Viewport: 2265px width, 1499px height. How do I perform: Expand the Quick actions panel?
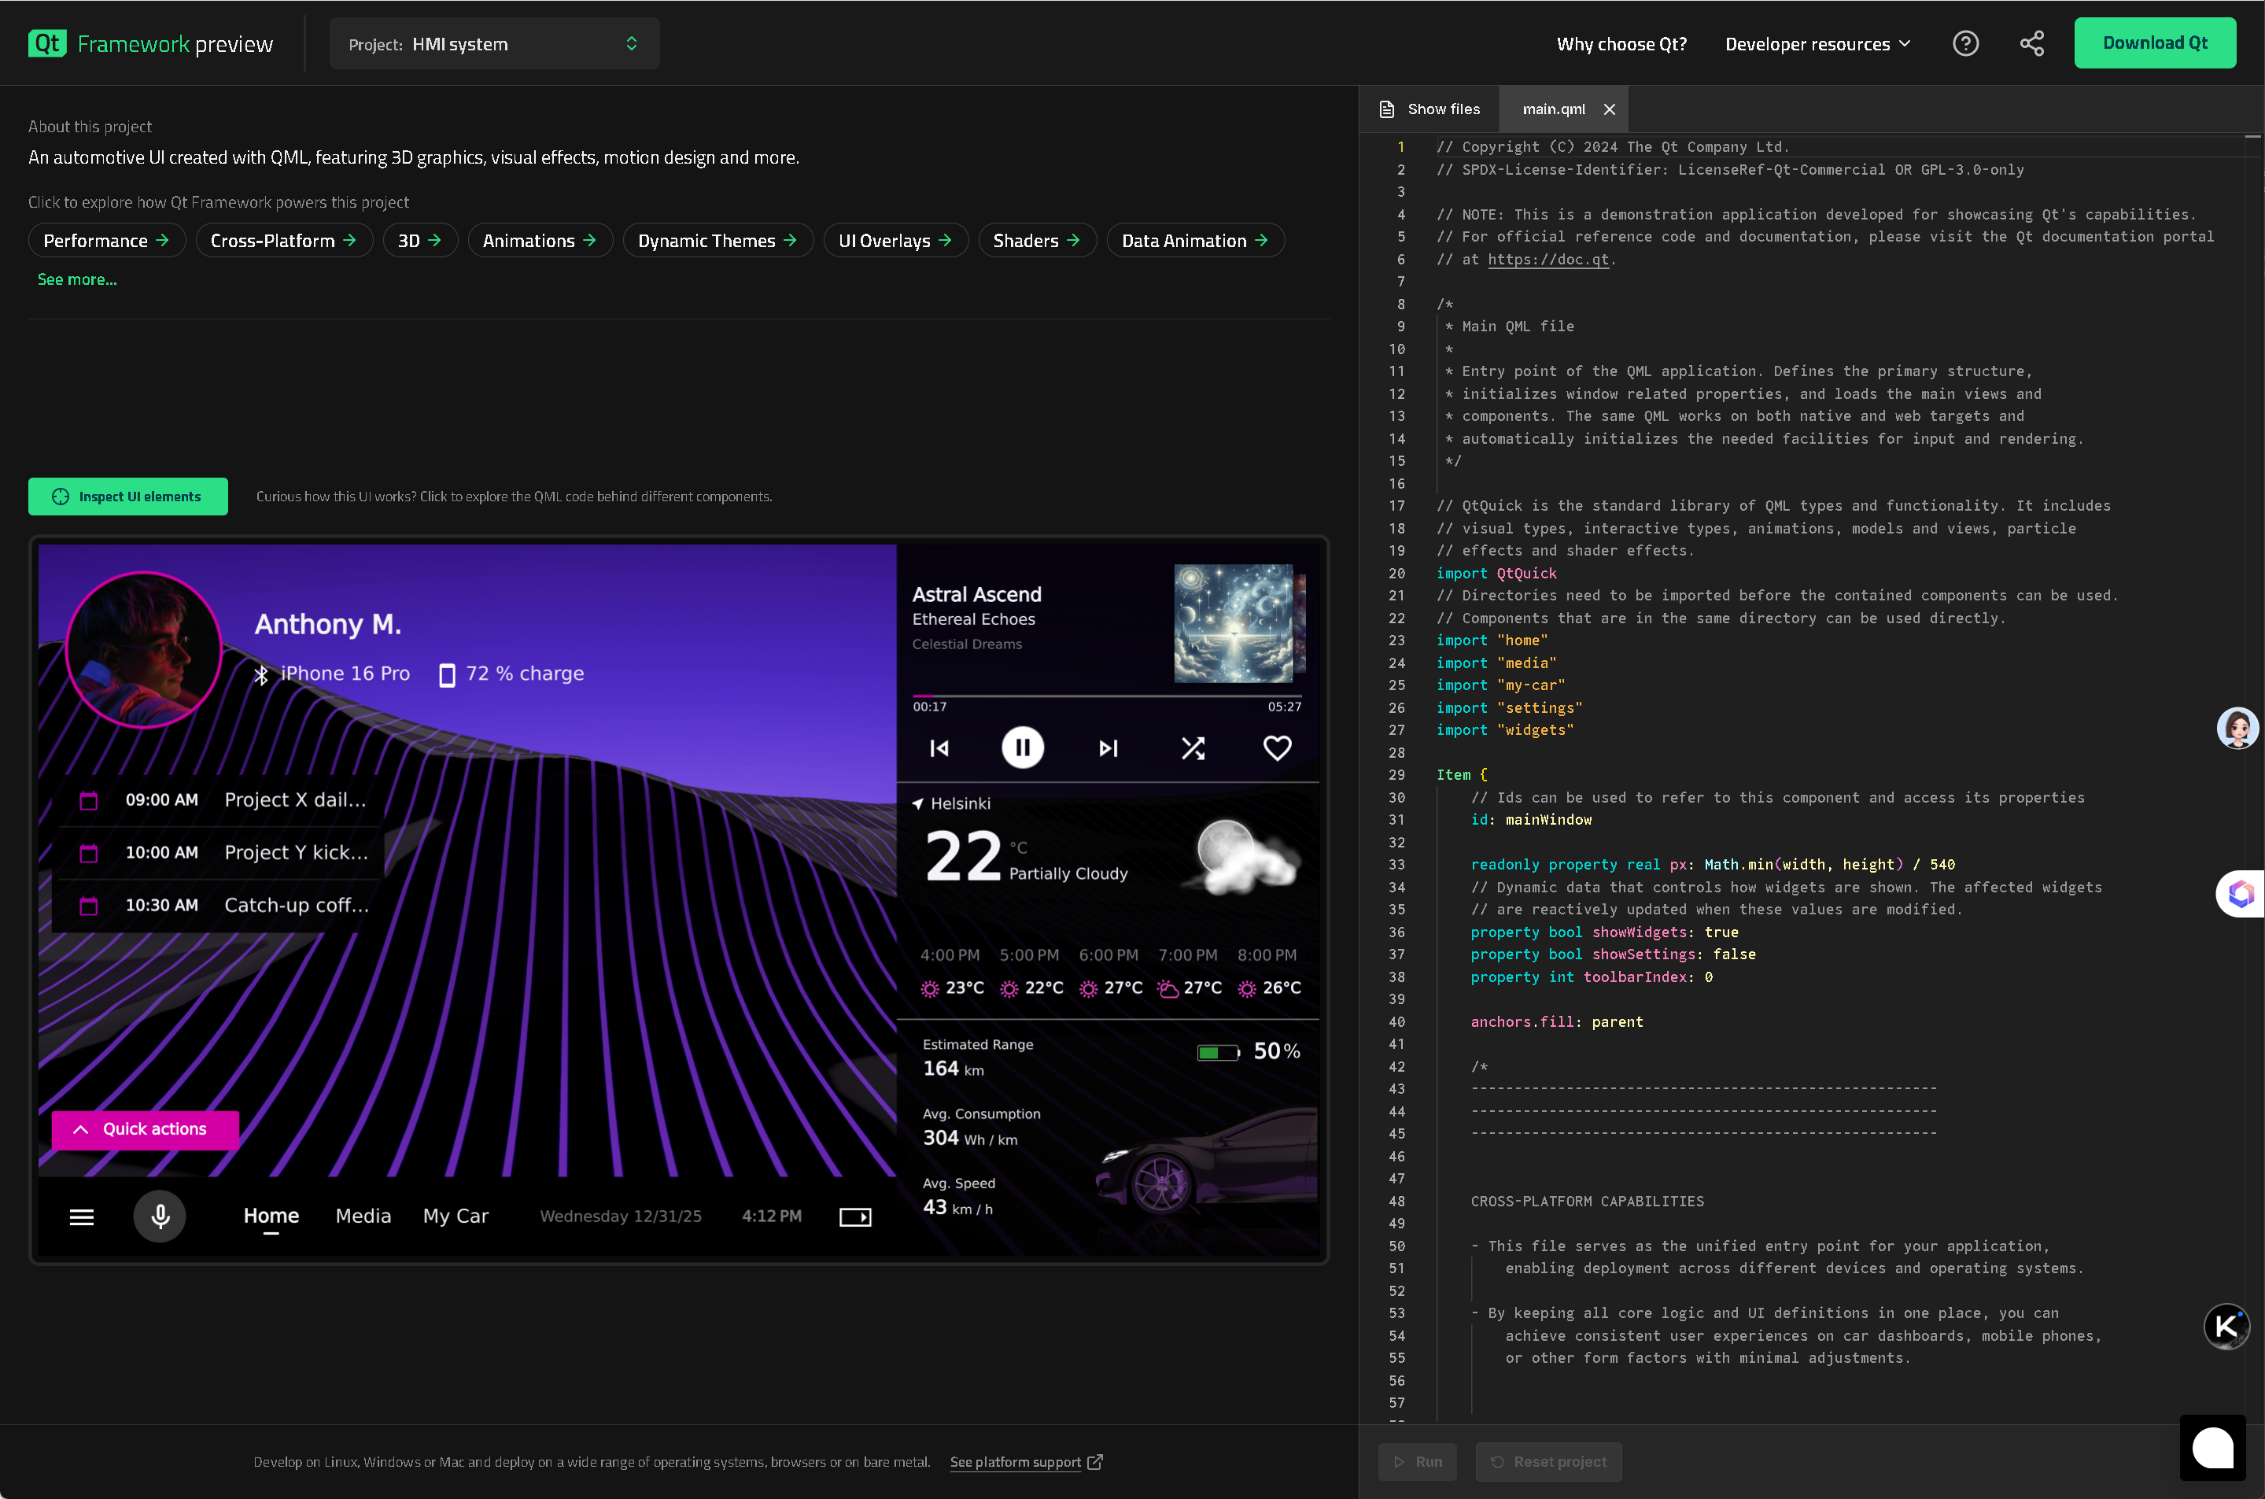point(144,1129)
